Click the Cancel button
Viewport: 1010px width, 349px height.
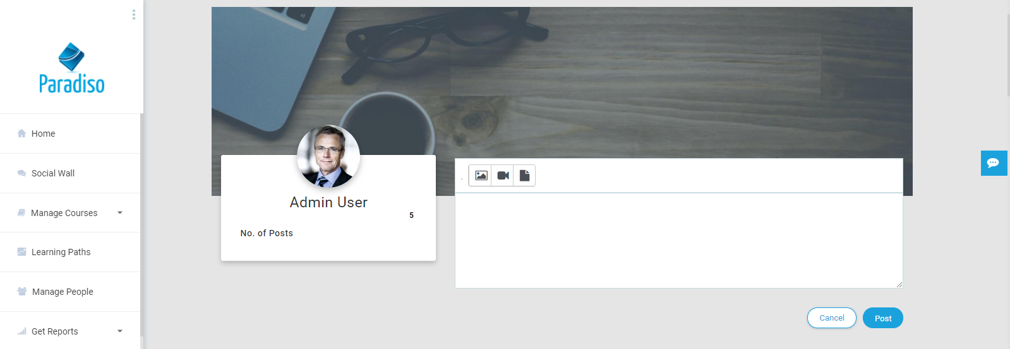click(x=831, y=318)
